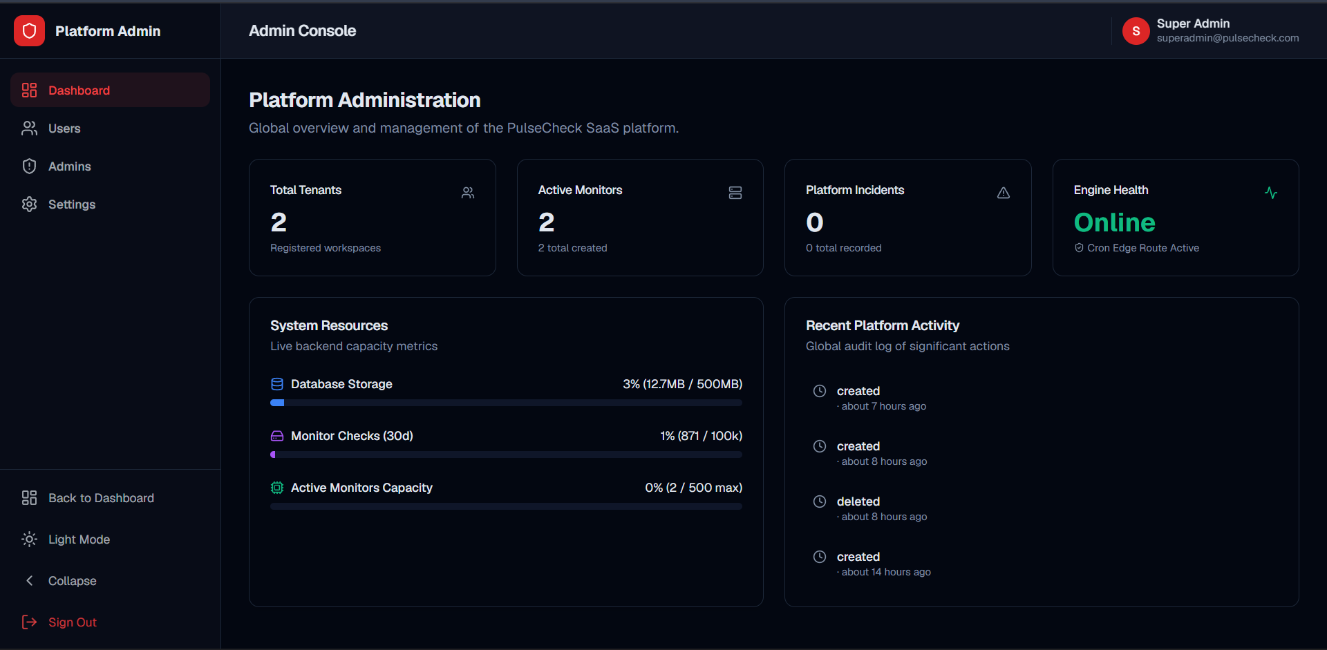Return via Back to Dashboard link

pyautogui.click(x=110, y=497)
